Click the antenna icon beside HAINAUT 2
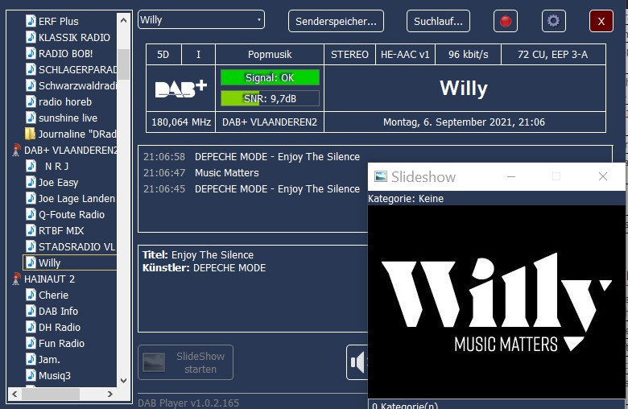Image resolution: width=628 pixels, height=409 pixels. pyautogui.click(x=16, y=279)
